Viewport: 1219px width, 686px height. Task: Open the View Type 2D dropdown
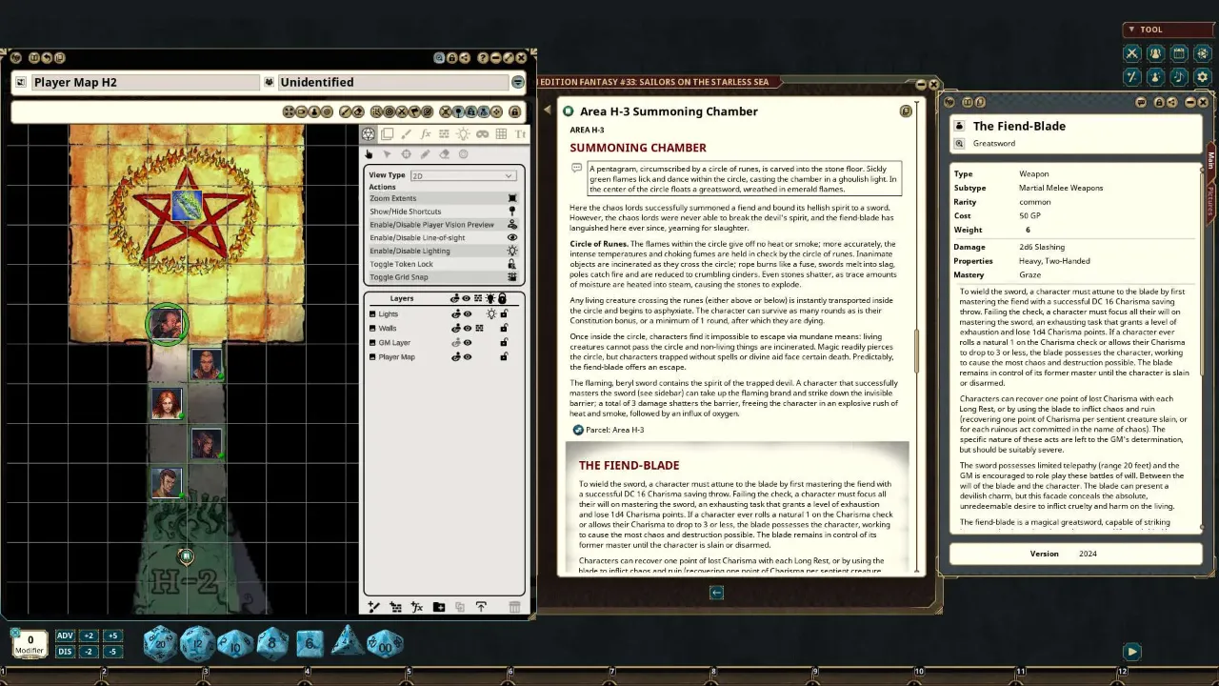click(x=463, y=175)
